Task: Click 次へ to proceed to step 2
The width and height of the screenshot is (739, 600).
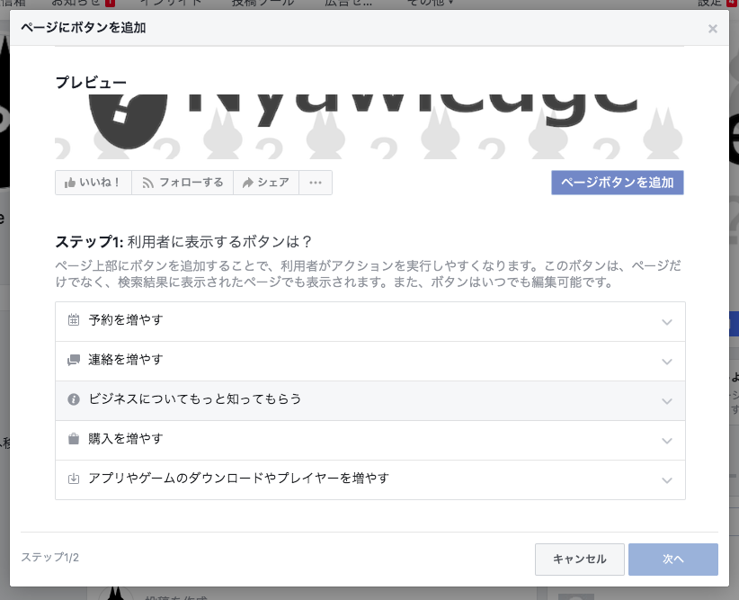Action: 672,559
